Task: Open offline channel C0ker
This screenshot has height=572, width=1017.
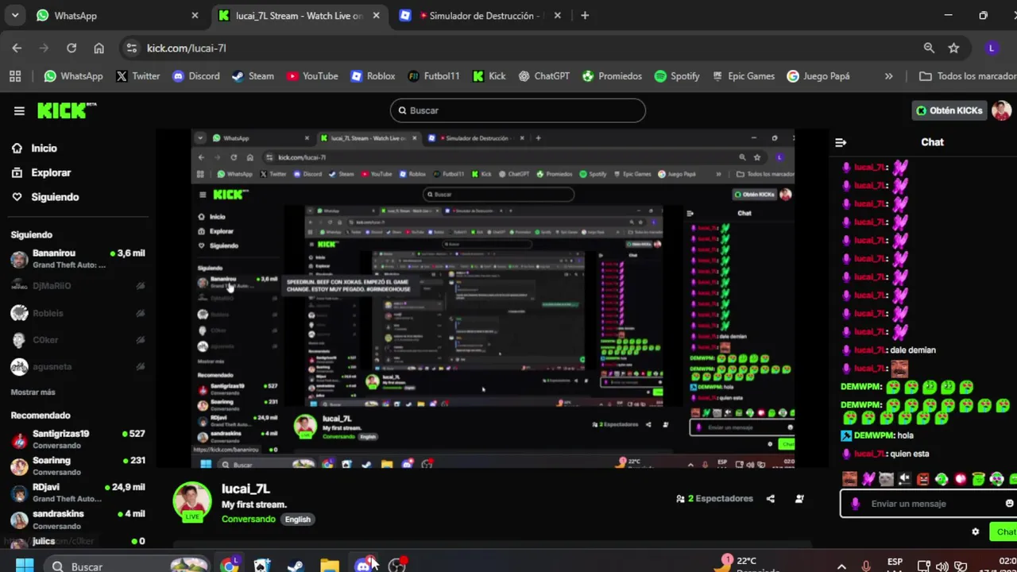Action: click(77, 340)
